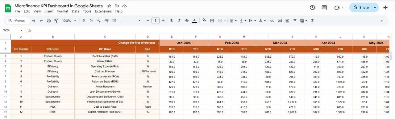Toggle bold formatting

[x=172, y=21]
